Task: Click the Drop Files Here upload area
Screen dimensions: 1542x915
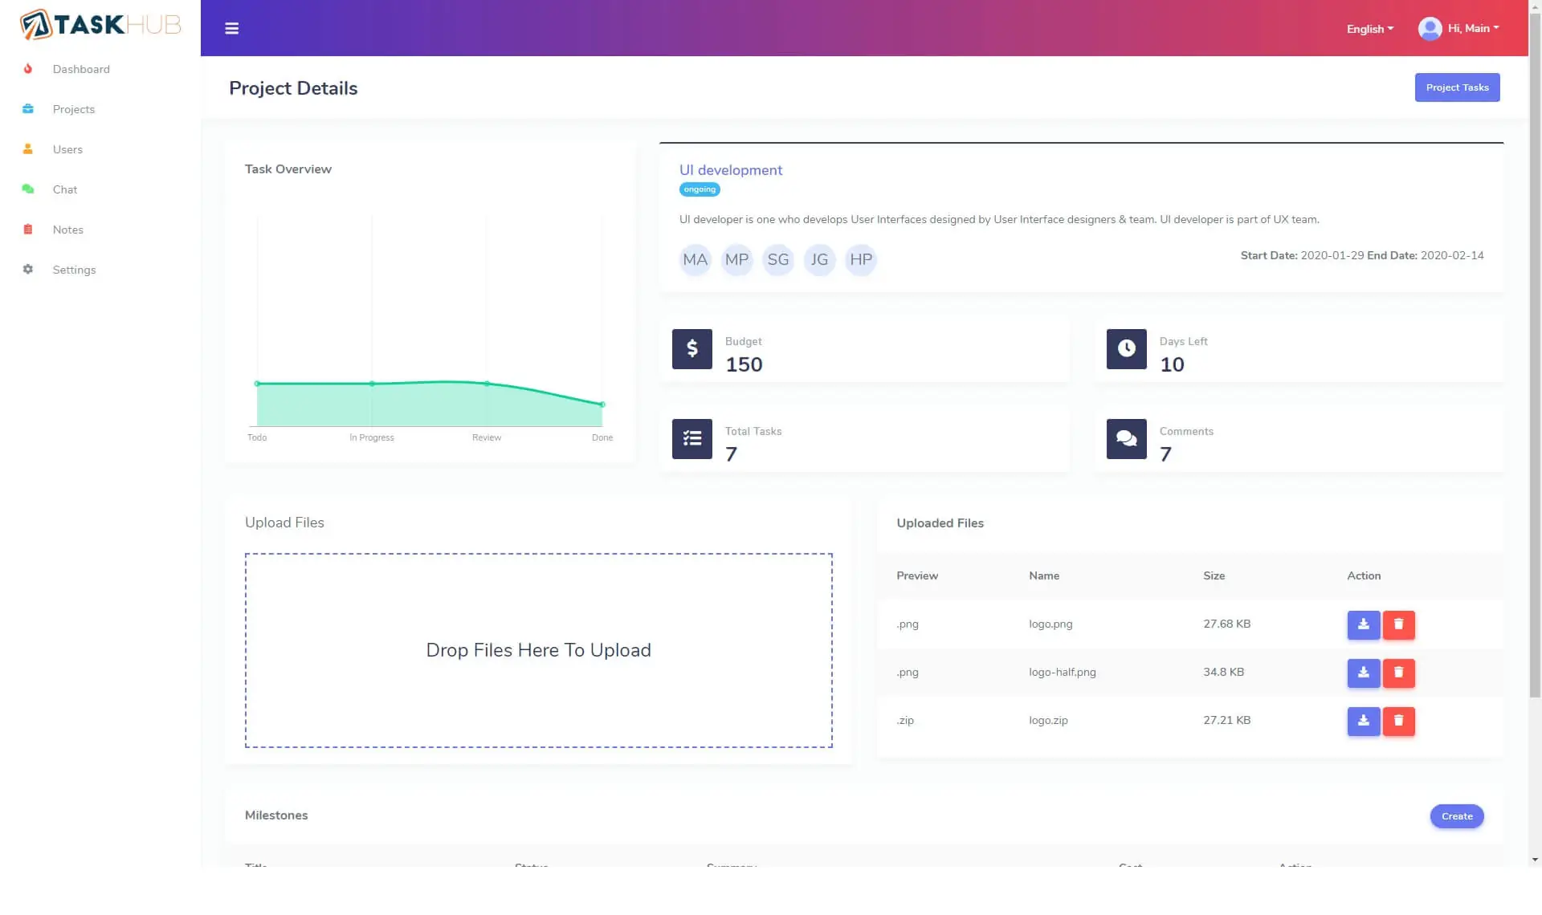Action: (538, 650)
